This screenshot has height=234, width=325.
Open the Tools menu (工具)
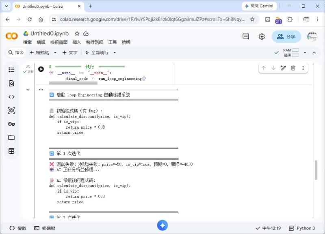pos(113,42)
